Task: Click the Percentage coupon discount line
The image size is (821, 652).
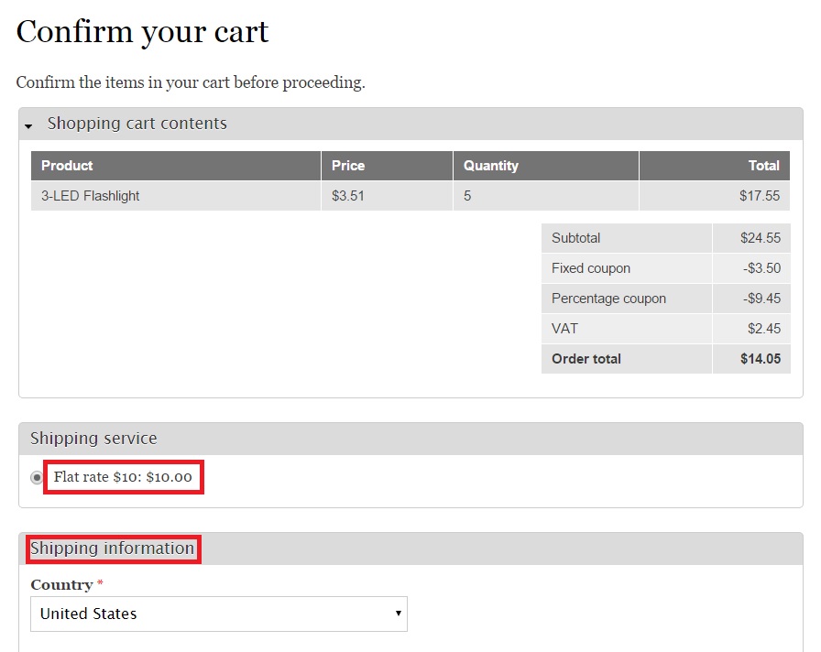Action: [608, 298]
